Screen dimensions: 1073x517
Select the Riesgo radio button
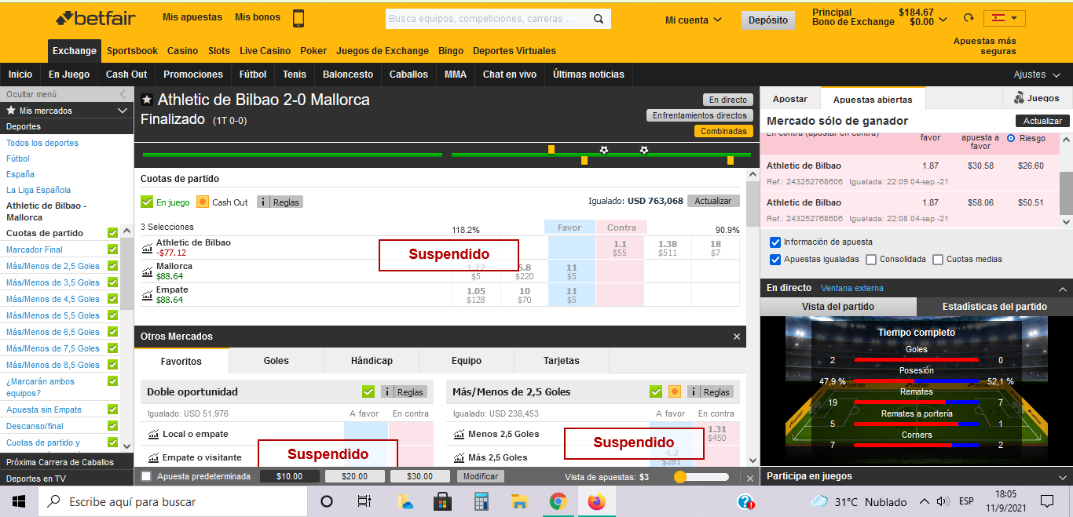(x=1011, y=138)
